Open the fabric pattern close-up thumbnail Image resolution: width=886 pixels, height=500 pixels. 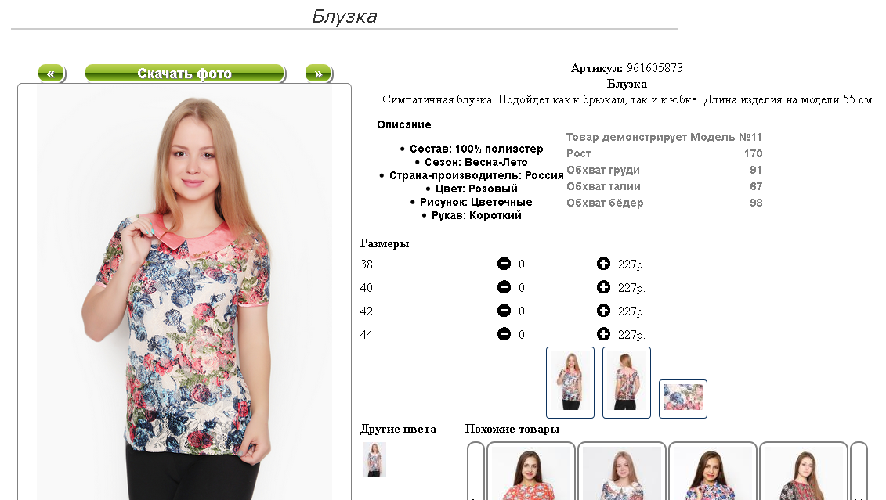pos(683,399)
